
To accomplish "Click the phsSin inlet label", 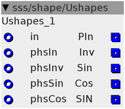I will click(47, 84).
